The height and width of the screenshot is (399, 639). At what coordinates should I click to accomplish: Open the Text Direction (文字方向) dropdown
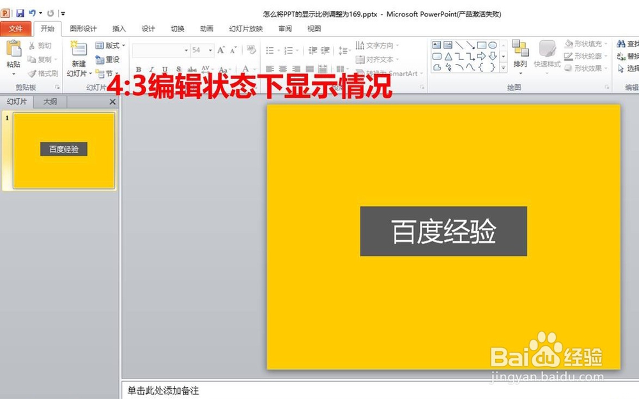click(x=377, y=45)
